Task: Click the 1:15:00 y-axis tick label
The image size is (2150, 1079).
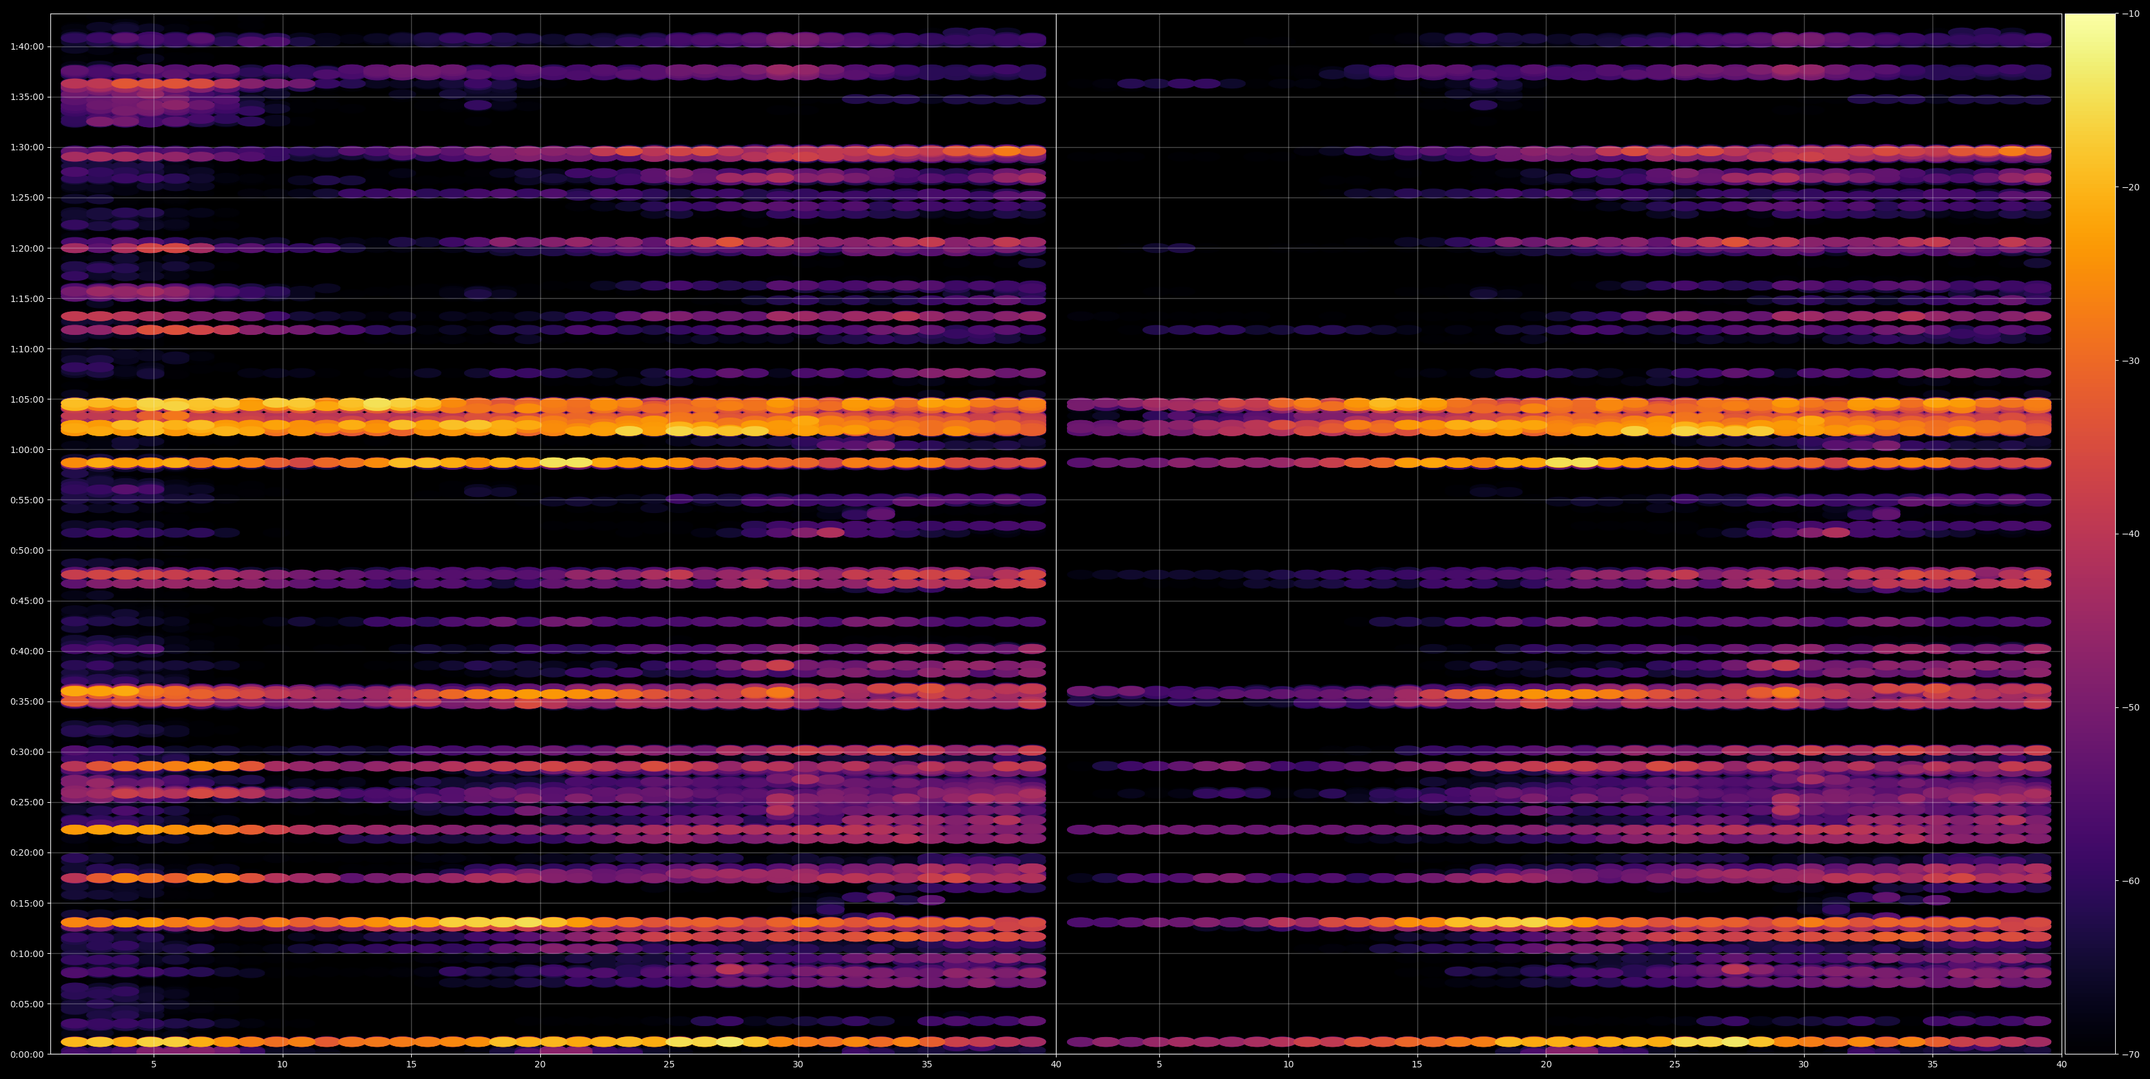Action: coord(26,299)
